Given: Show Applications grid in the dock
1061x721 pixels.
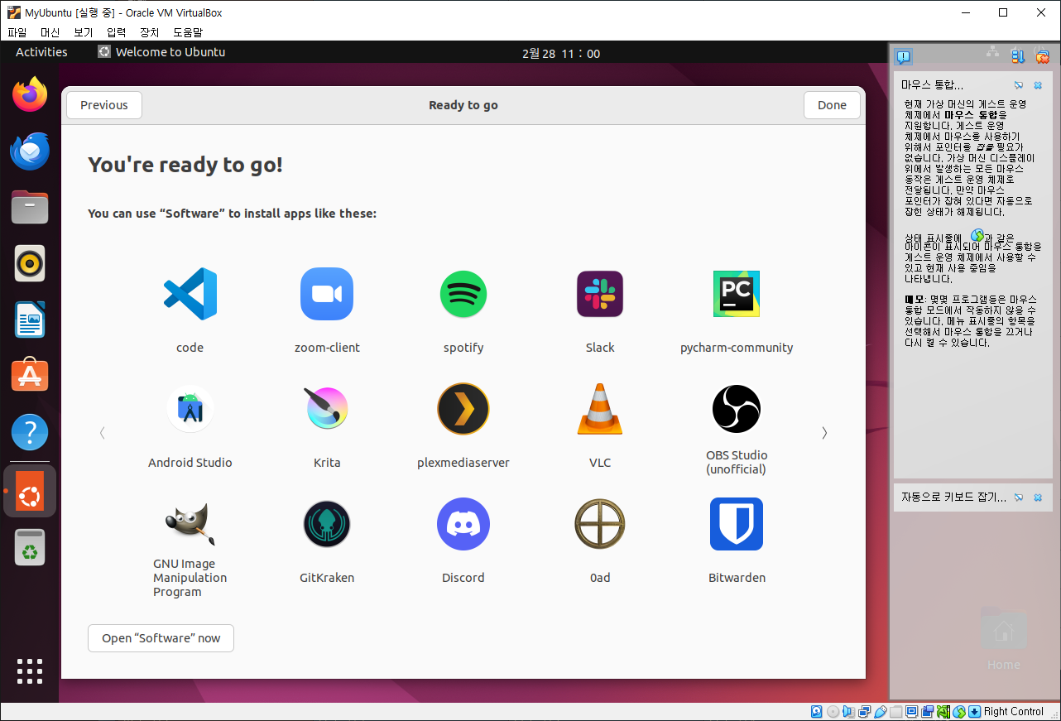Looking at the screenshot, I should (x=30, y=671).
